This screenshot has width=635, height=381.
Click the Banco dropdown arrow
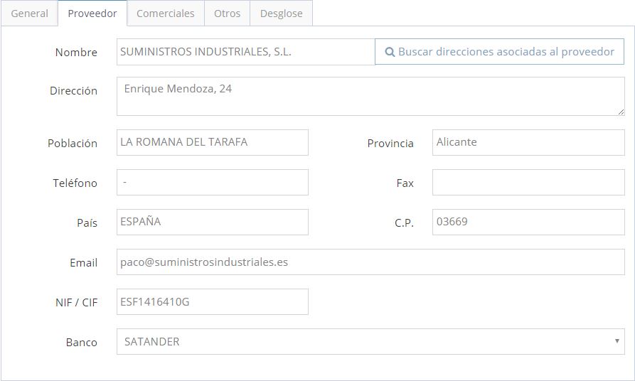click(617, 341)
